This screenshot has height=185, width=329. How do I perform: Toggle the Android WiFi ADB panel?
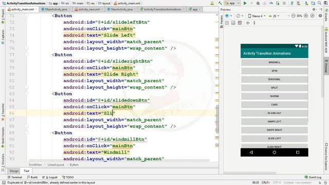[x=326, y=40]
